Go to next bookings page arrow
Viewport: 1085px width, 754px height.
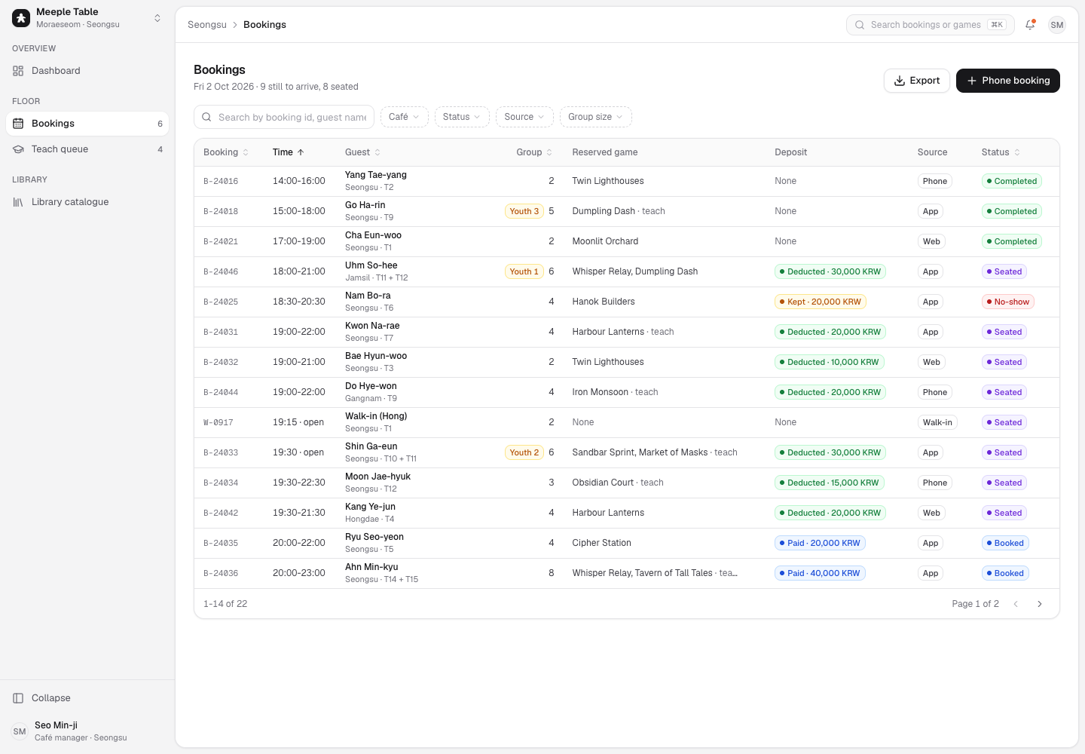pos(1040,604)
